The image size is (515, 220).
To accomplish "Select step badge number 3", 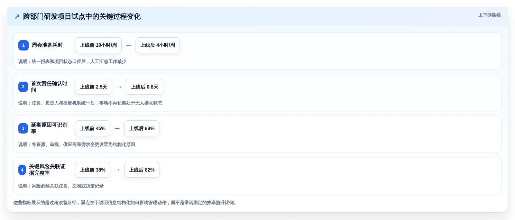I will tap(23, 128).
